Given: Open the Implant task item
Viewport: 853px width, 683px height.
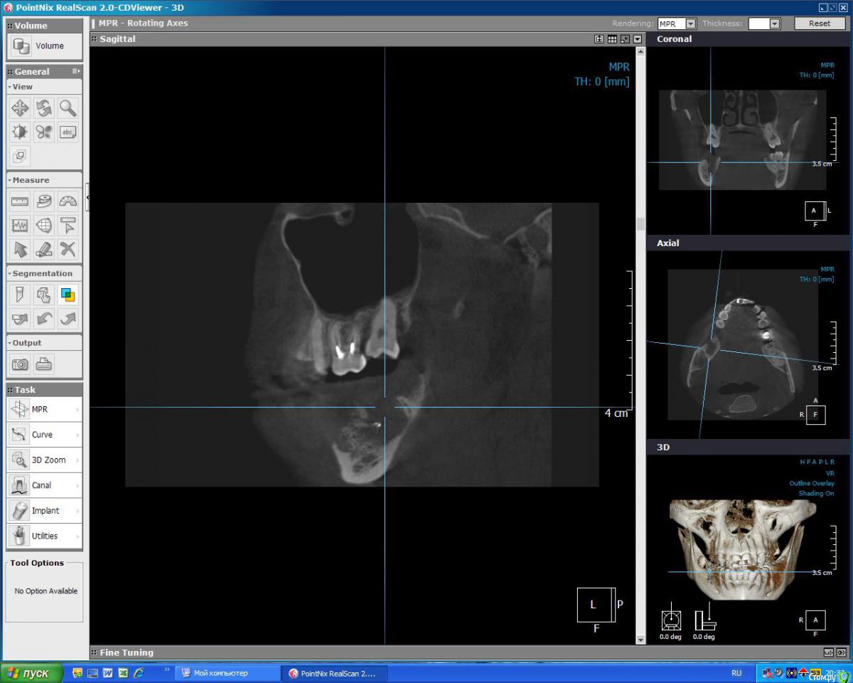Looking at the screenshot, I should pyautogui.click(x=44, y=511).
